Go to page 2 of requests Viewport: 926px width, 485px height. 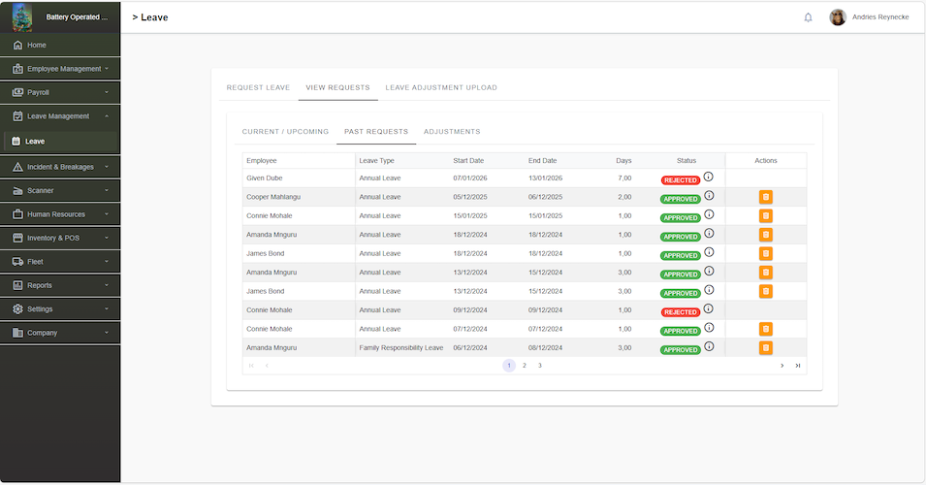pos(525,366)
